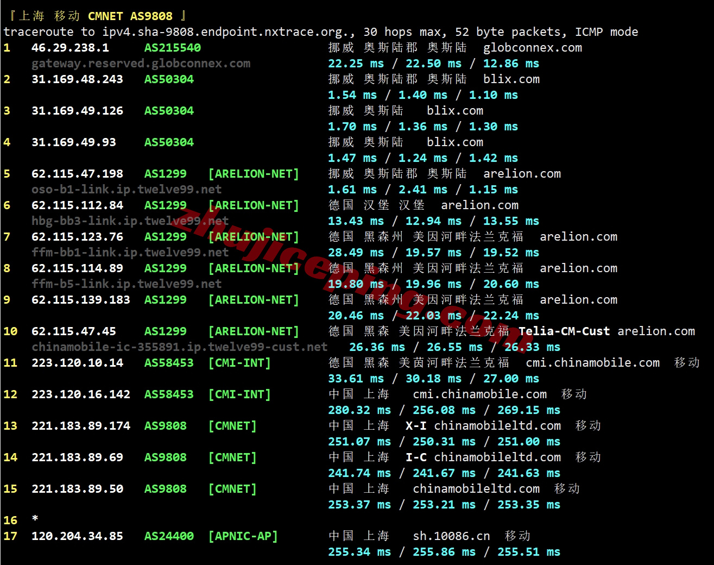Click AS9808 on hop 15
714x565 pixels.
165,489
